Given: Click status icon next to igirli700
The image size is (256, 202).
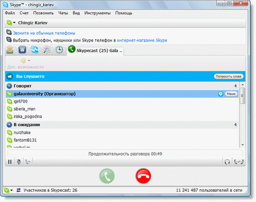Looking at the screenshot, I should click(x=9, y=101).
